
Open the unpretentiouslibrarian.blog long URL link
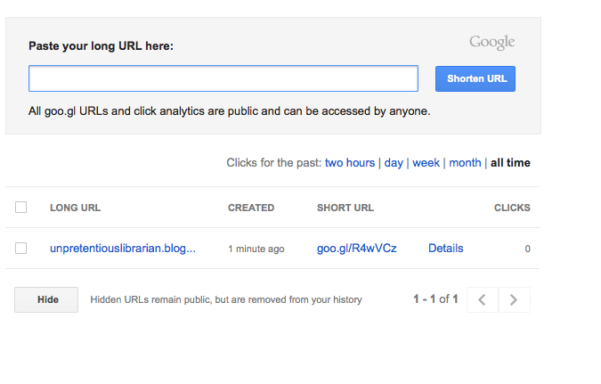point(123,249)
